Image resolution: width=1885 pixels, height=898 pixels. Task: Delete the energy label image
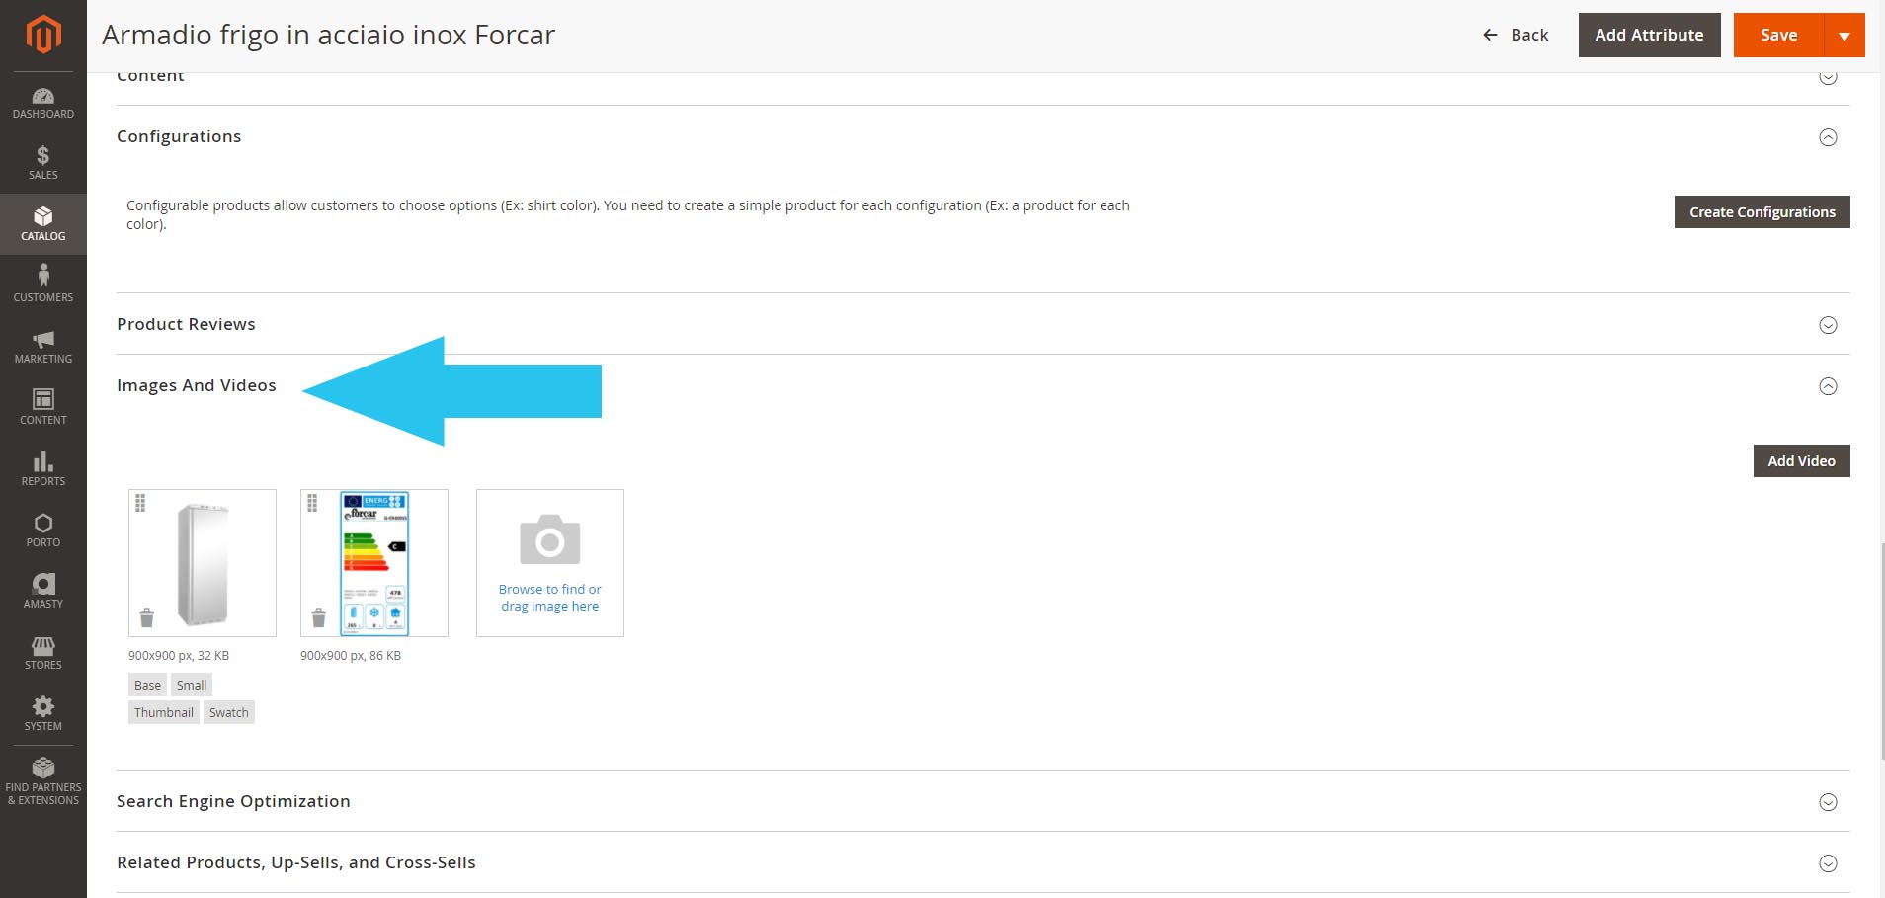click(x=318, y=618)
